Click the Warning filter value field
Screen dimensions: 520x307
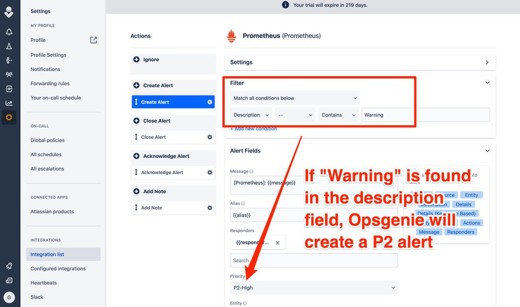point(426,115)
